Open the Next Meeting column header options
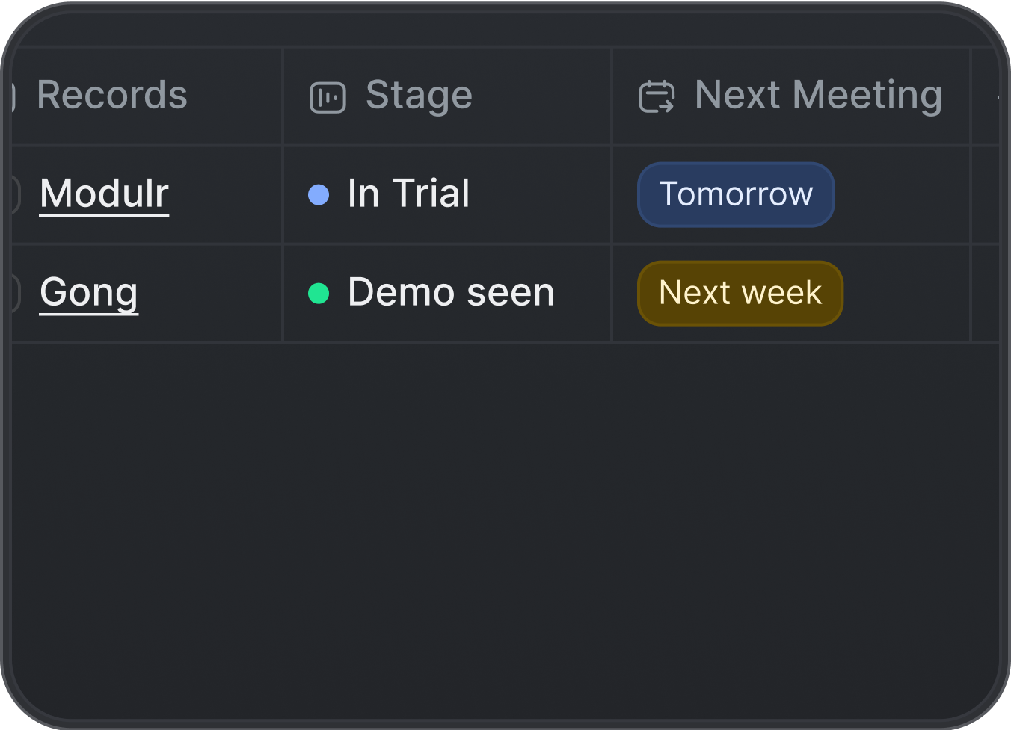The width and height of the screenshot is (1011, 730). tap(818, 96)
